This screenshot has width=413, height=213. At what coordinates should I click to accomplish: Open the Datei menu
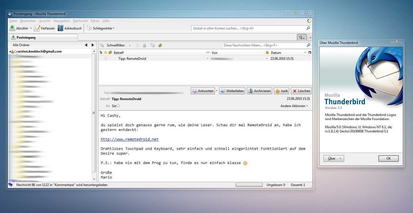pyautogui.click(x=13, y=21)
